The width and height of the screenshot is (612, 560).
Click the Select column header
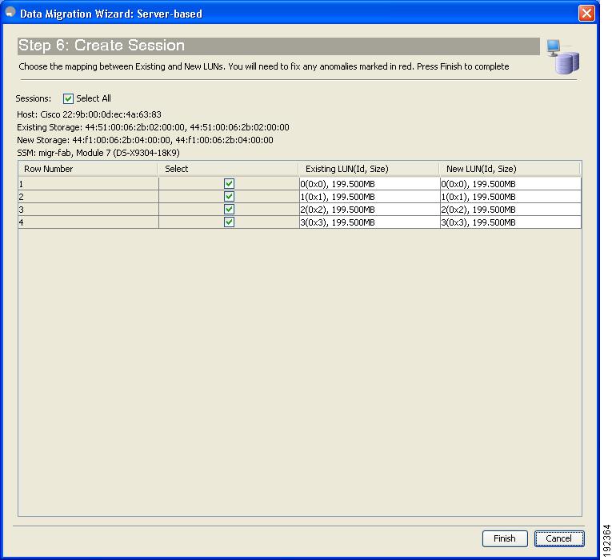click(x=228, y=169)
